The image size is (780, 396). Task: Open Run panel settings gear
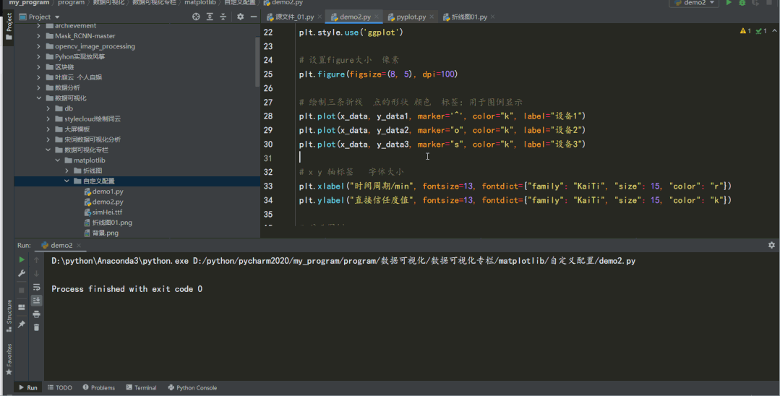pos(771,245)
